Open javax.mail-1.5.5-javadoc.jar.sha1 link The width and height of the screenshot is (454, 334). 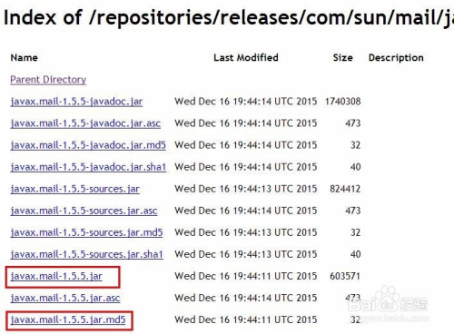[88, 167]
